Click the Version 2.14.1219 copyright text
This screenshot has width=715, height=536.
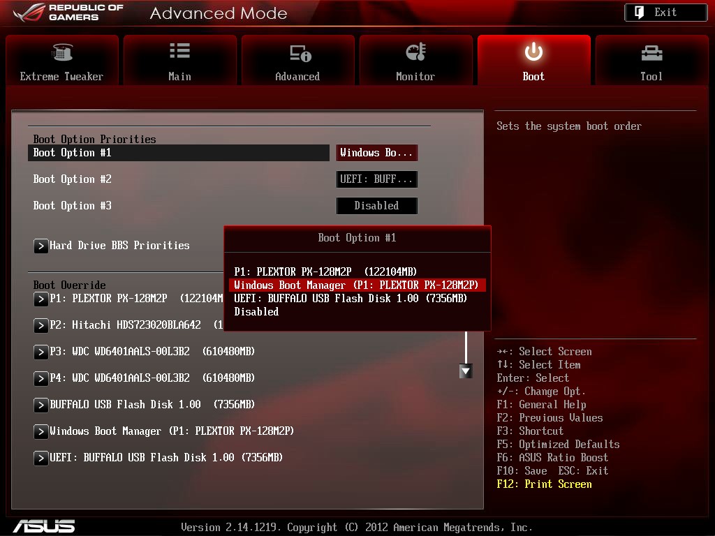[x=357, y=528]
